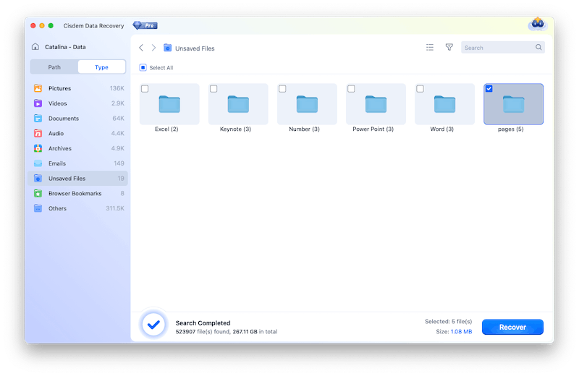
Task: Open the Word folder icon
Action: (x=444, y=104)
